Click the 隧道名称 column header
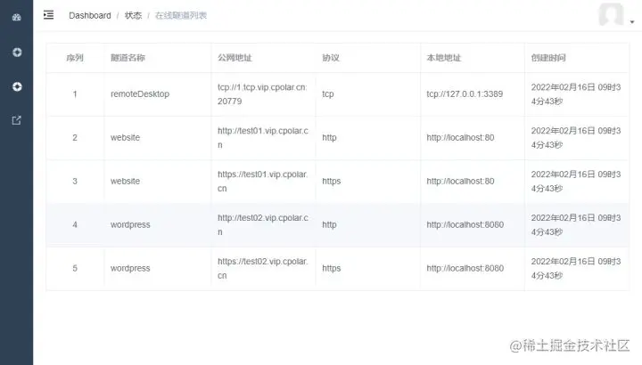 click(x=128, y=58)
